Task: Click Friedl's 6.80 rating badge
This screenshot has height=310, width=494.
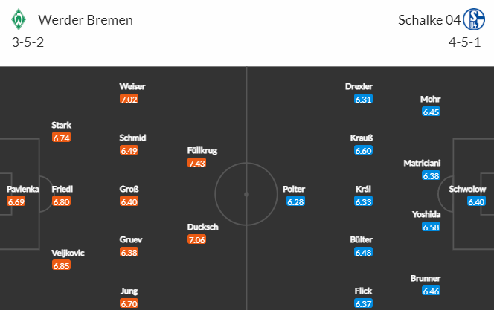Action: click(61, 201)
